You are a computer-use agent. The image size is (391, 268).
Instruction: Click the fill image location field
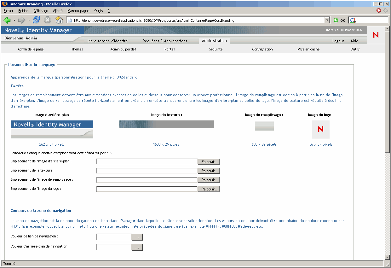(147, 180)
